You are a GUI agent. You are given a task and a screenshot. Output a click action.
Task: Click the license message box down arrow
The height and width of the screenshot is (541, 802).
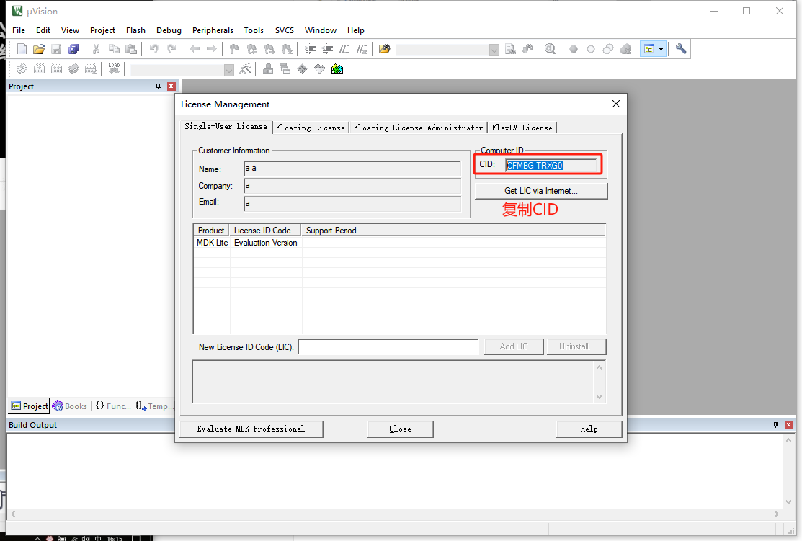[x=600, y=397]
